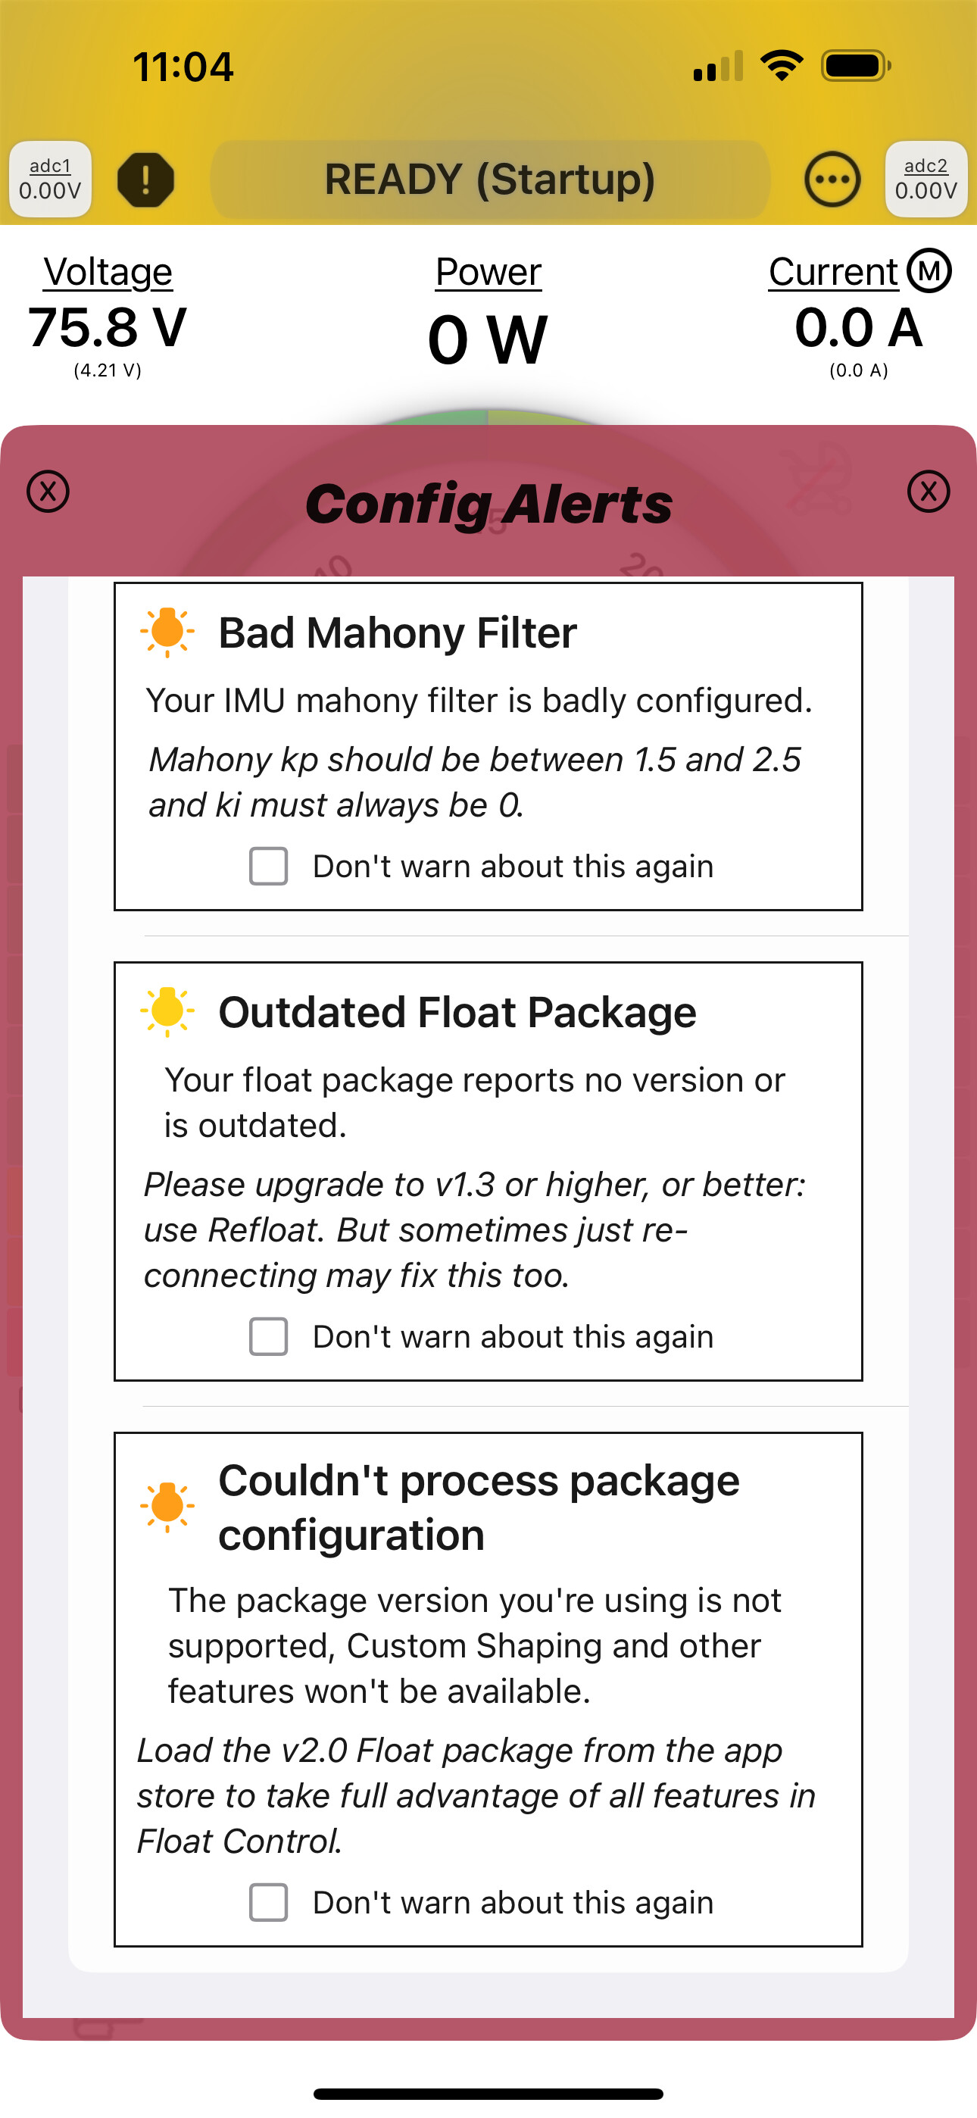The image size is (977, 2118).
Task: Tap the hexagon warning alert icon
Action: point(145,180)
